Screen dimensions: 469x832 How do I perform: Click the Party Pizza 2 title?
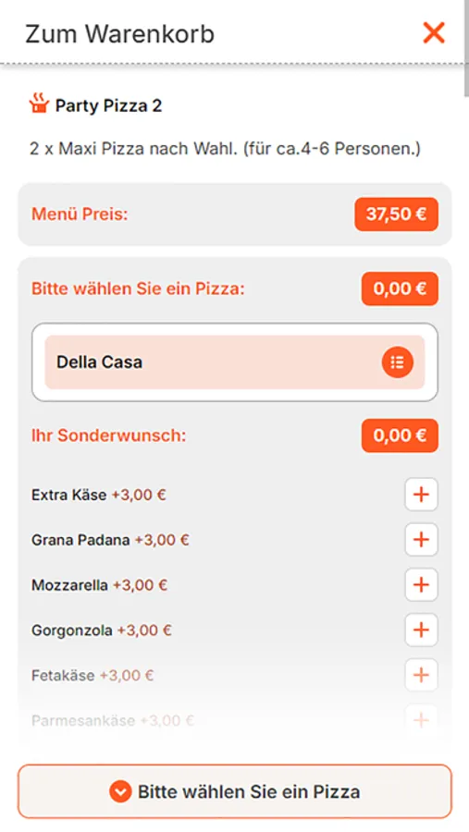point(109,105)
